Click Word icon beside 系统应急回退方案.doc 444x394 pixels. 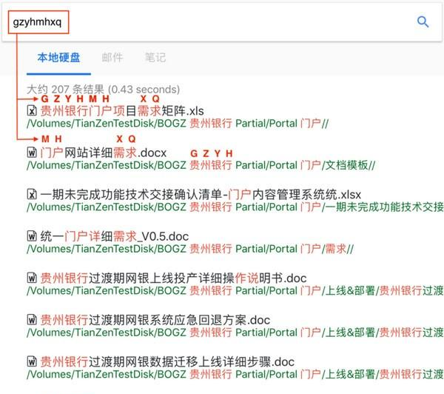(32, 320)
